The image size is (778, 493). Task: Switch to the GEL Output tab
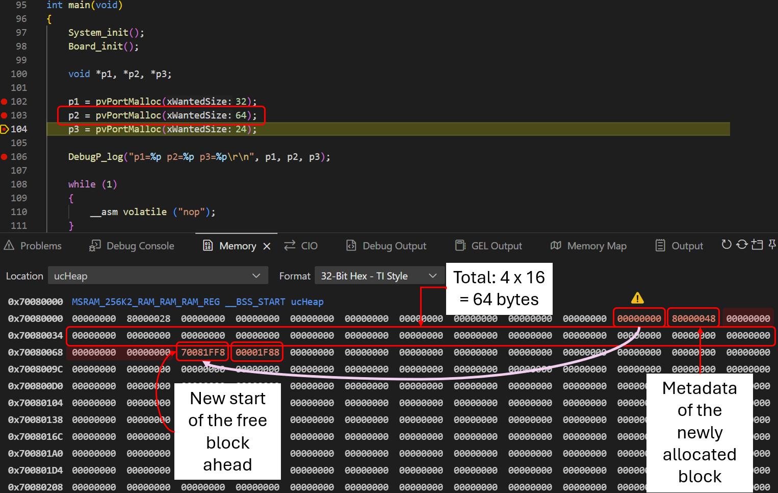488,246
